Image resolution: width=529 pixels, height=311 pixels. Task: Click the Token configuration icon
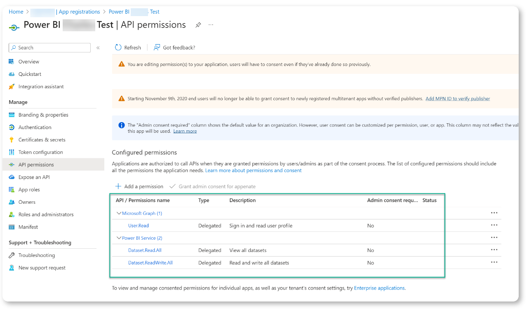click(x=12, y=152)
